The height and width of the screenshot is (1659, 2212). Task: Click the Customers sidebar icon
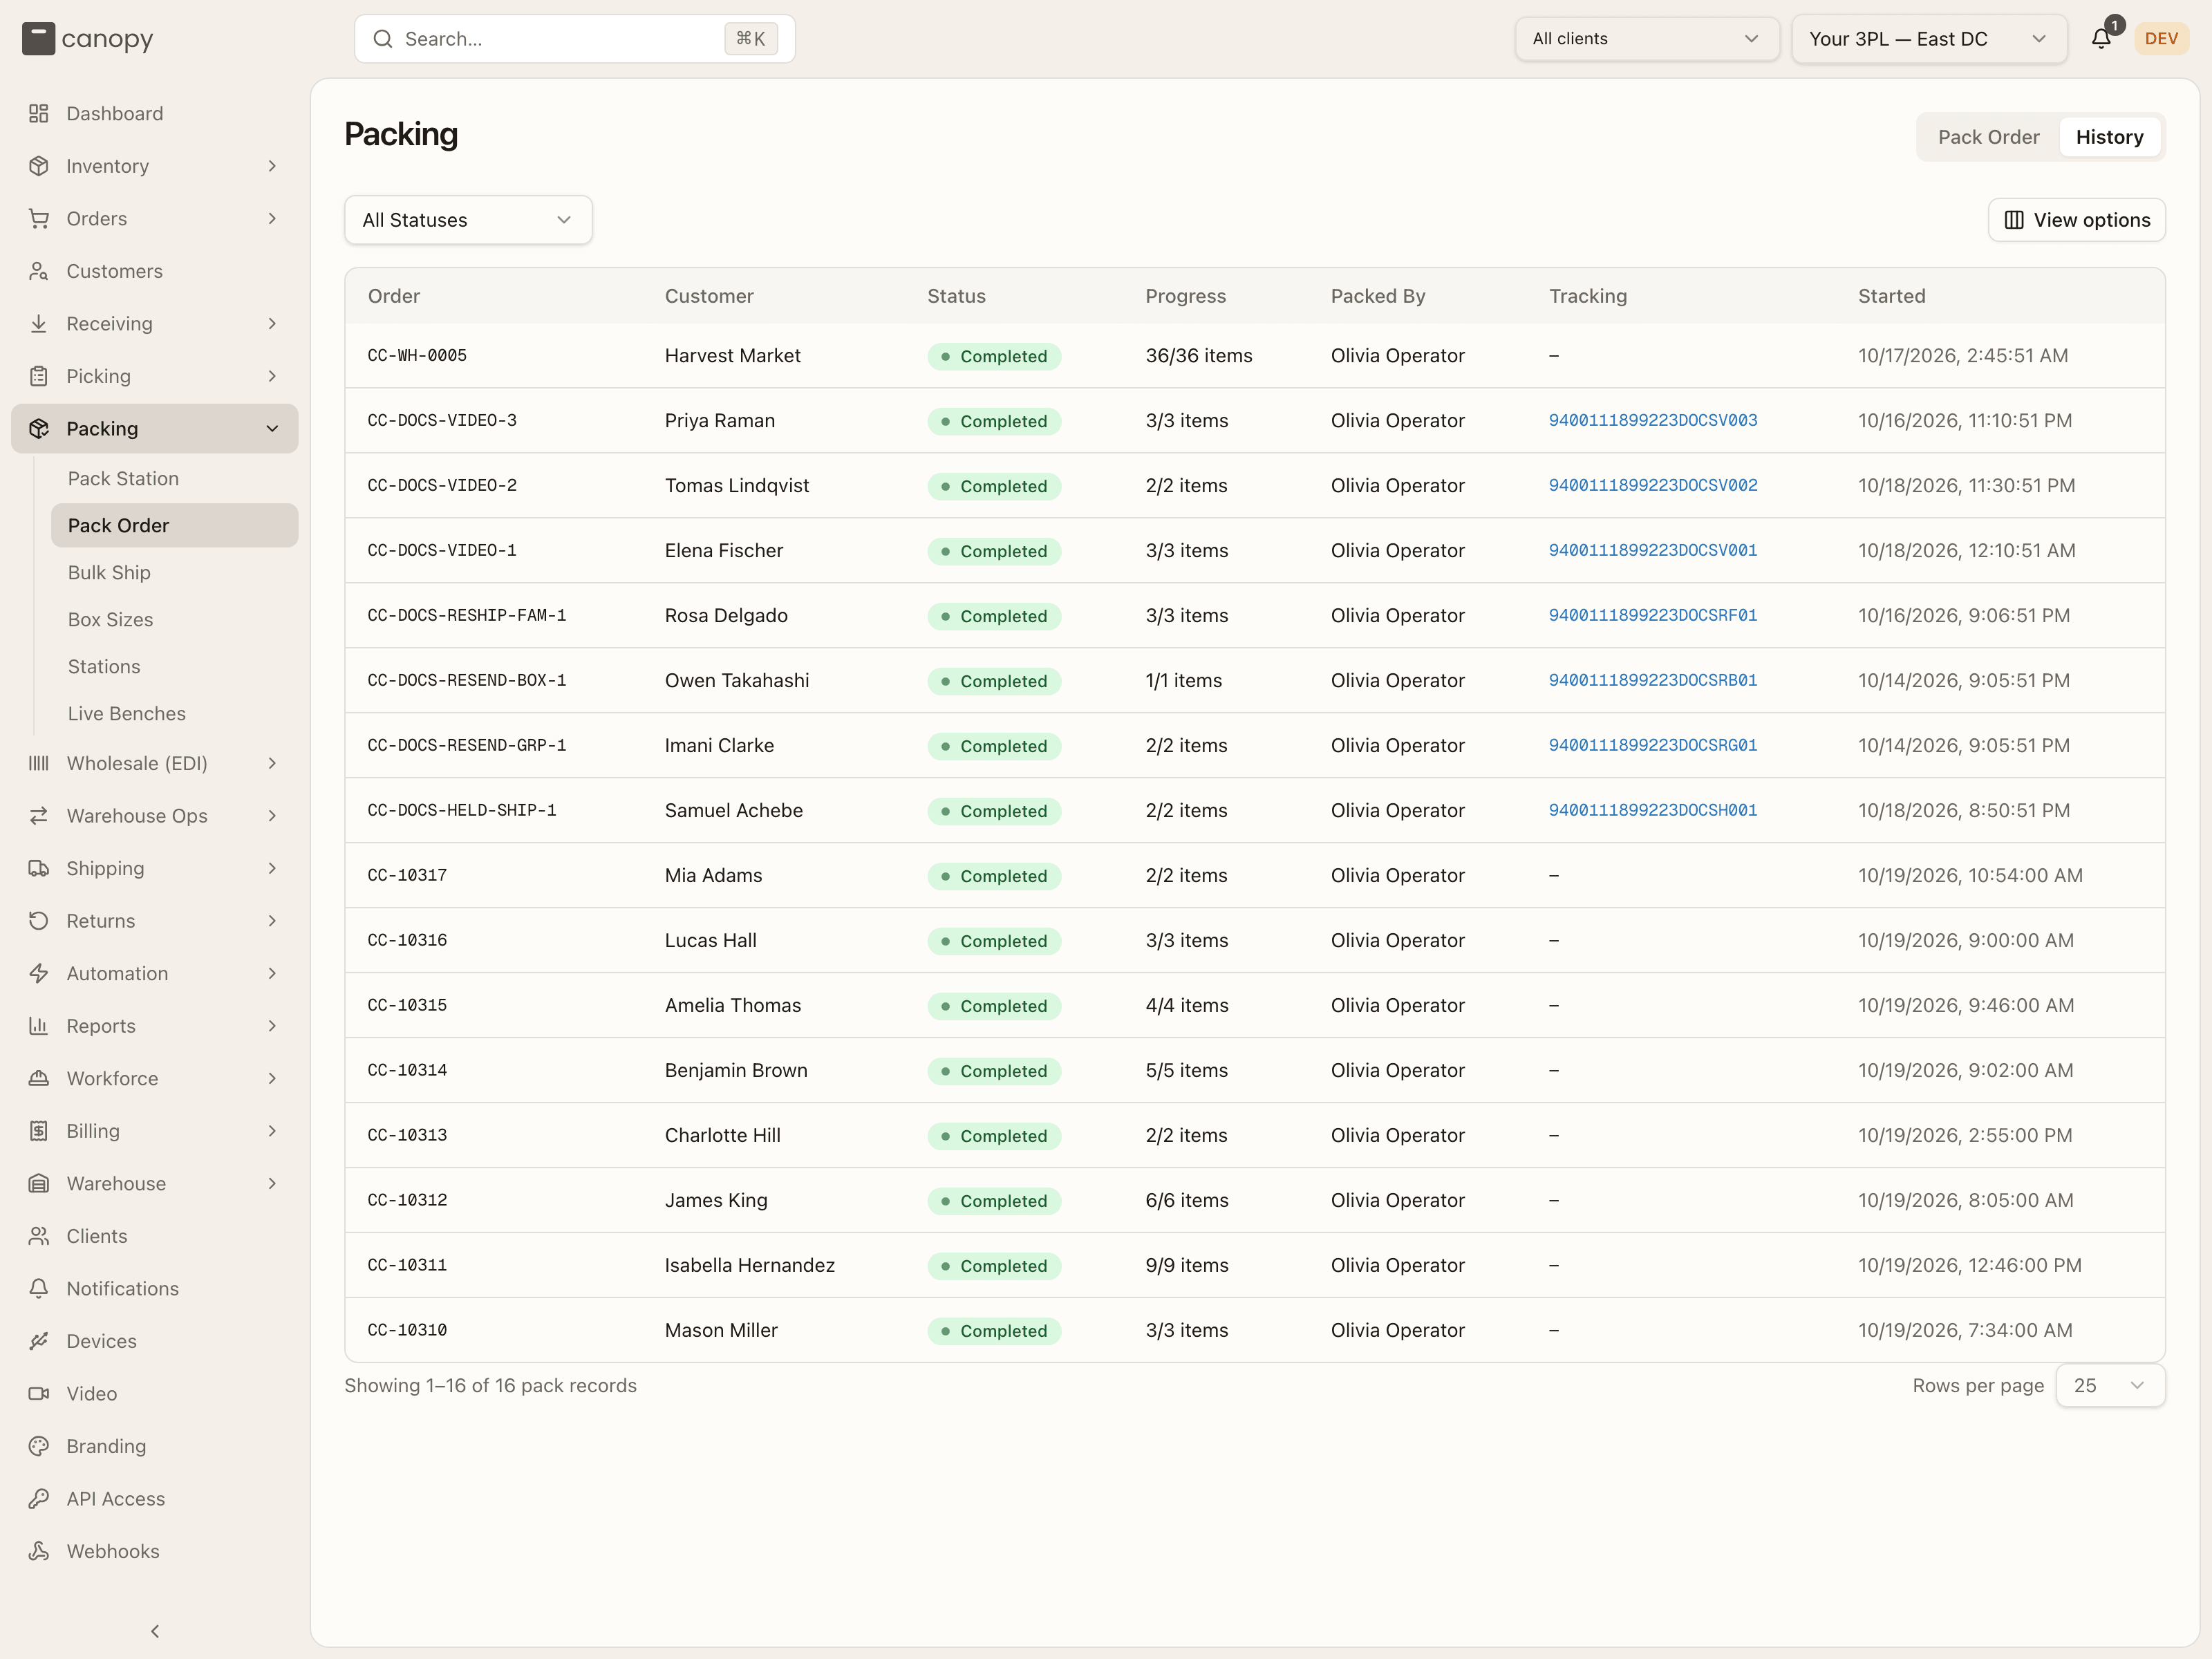pos(39,271)
